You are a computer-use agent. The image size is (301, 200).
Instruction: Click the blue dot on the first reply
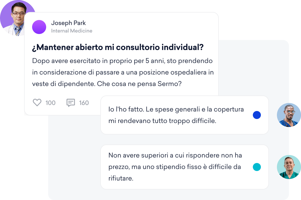(257, 115)
